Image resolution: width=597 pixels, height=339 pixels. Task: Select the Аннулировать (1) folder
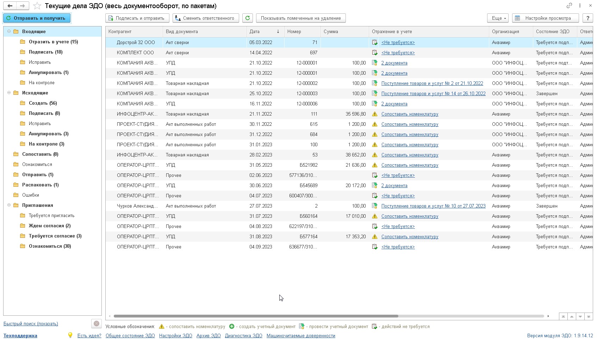pyautogui.click(x=49, y=72)
